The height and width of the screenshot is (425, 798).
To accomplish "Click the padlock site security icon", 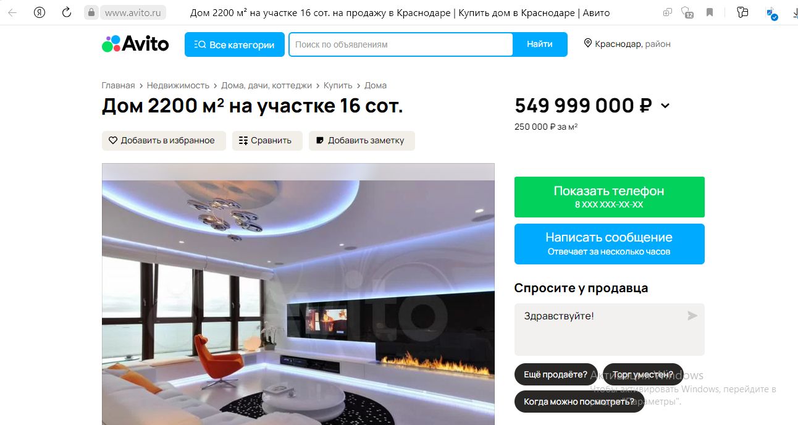I will tap(91, 12).
